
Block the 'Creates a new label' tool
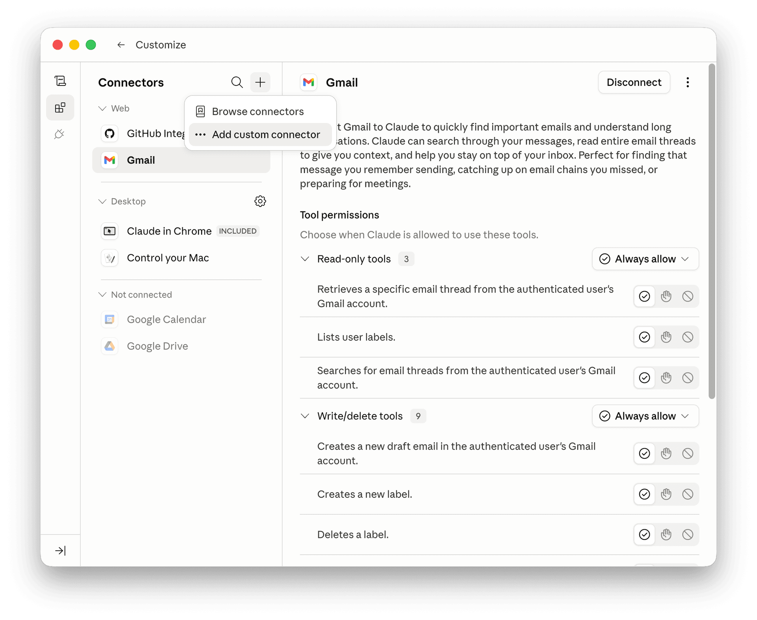(x=688, y=494)
